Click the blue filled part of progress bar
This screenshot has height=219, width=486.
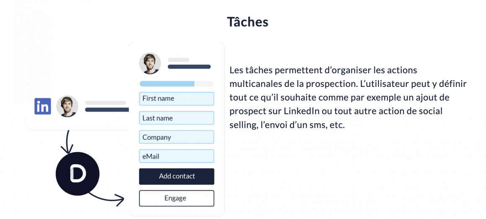[167, 84]
